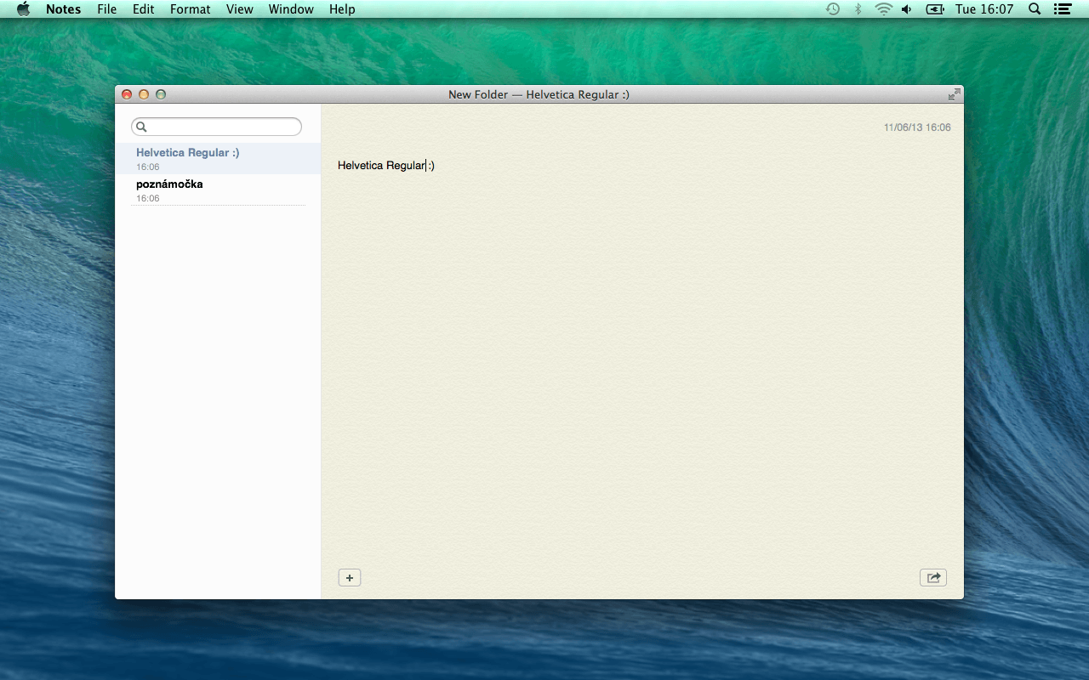Click the note date 11/06/13 16:06
The image size is (1089, 680).
pyautogui.click(x=917, y=127)
